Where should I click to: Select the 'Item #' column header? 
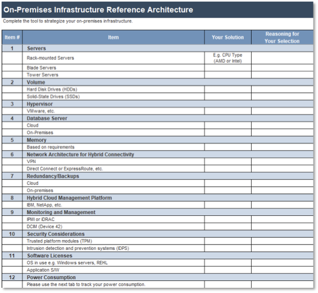pyautogui.click(x=12, y=37)
